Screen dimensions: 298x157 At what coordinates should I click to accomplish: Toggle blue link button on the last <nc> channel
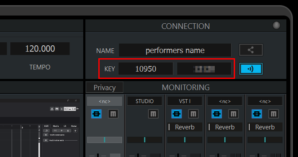coord(257,114)
